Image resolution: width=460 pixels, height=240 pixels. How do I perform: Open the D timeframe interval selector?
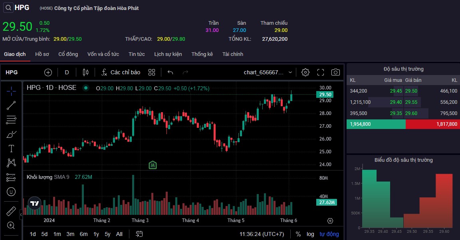click(67, 72)
